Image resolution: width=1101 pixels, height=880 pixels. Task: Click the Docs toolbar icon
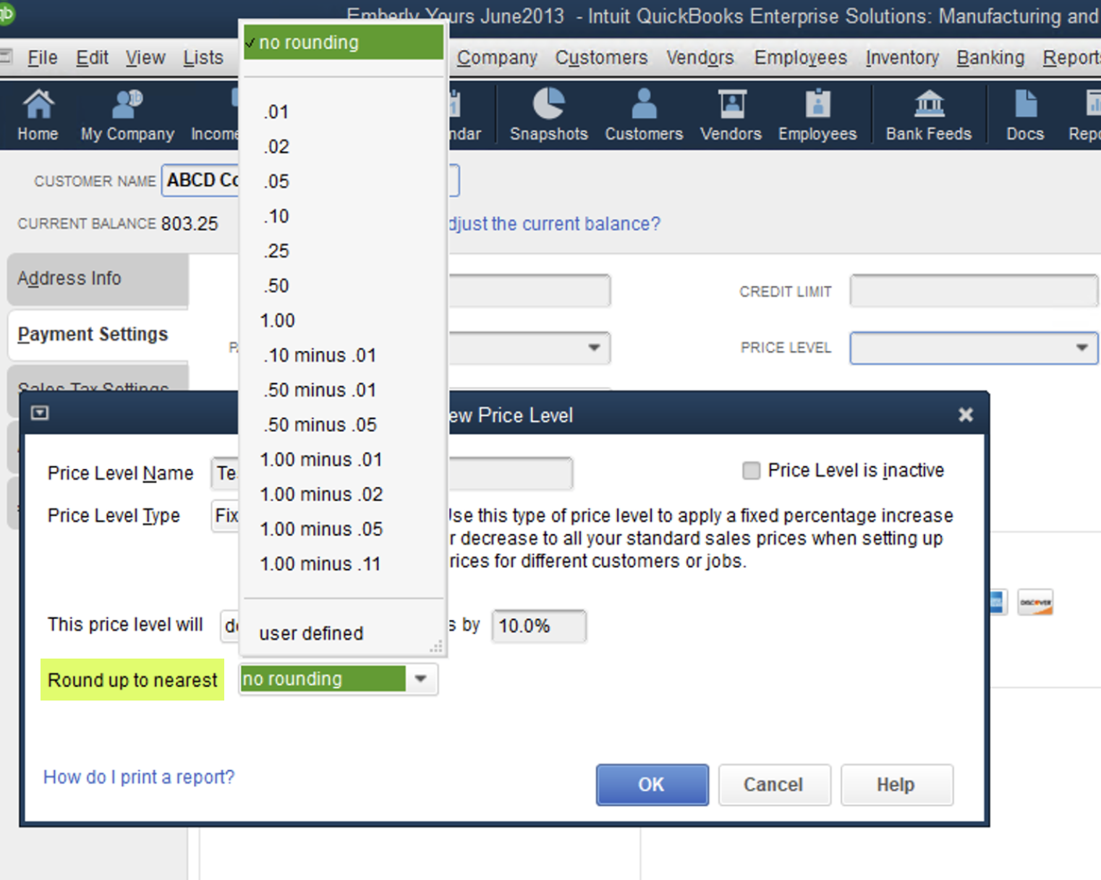pos(1025,114)
